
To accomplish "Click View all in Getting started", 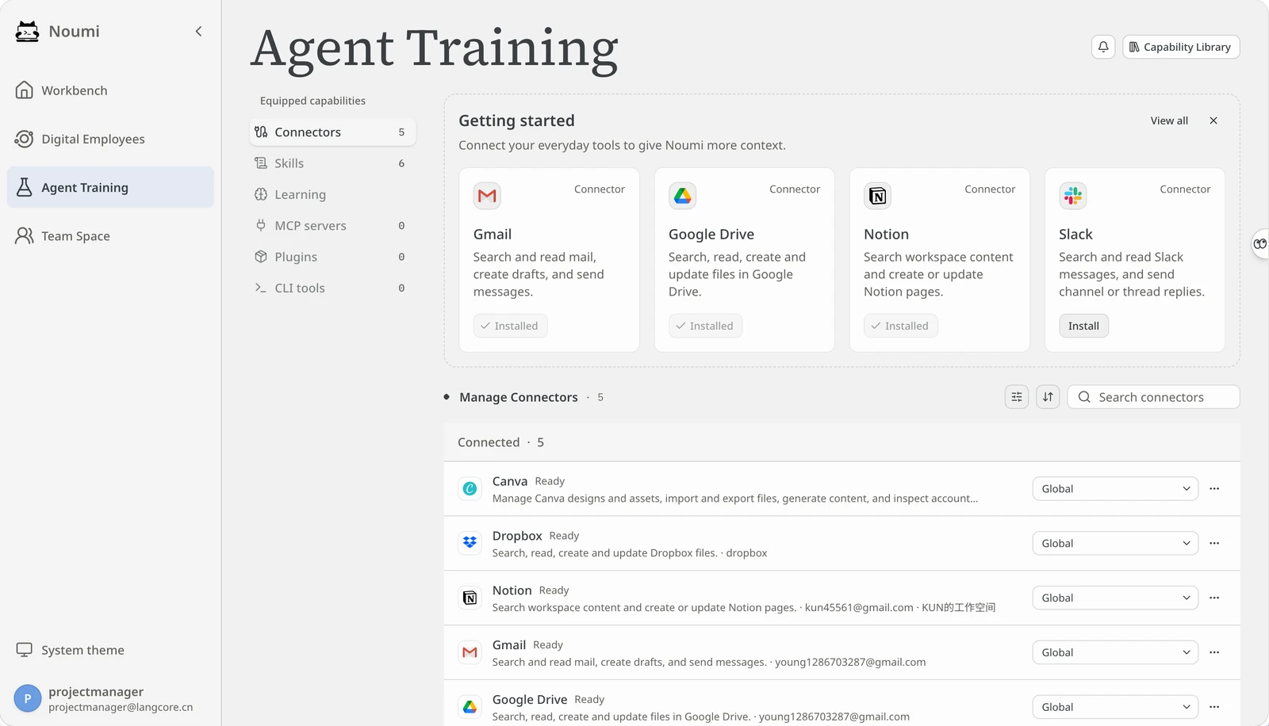I will (x=1169, y=120).
